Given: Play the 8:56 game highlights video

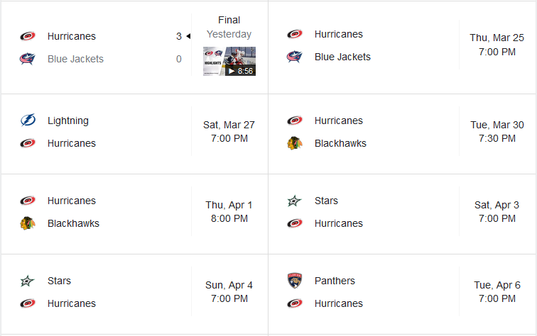Looking at the screenshot, I should [x=229, y=61].
